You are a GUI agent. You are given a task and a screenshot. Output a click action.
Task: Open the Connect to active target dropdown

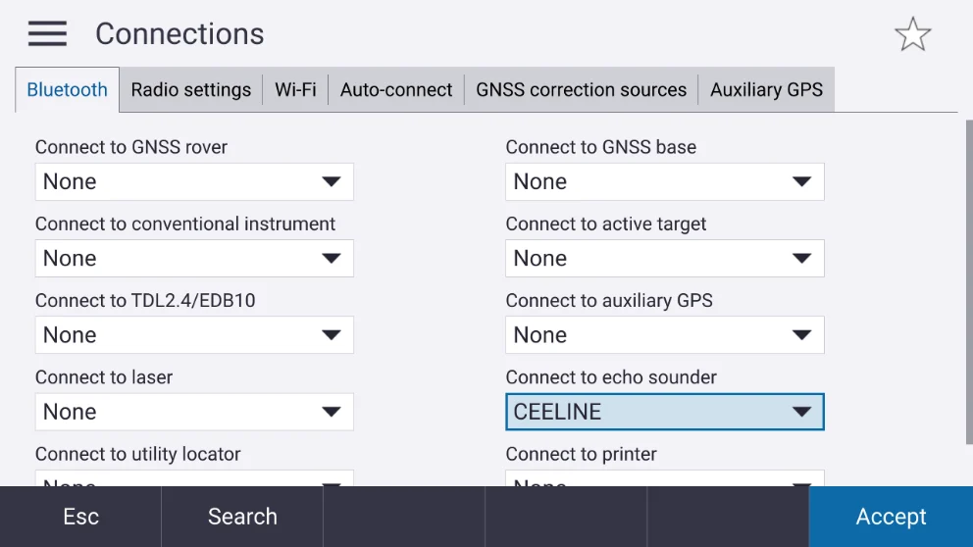click(x=665, y=258)
